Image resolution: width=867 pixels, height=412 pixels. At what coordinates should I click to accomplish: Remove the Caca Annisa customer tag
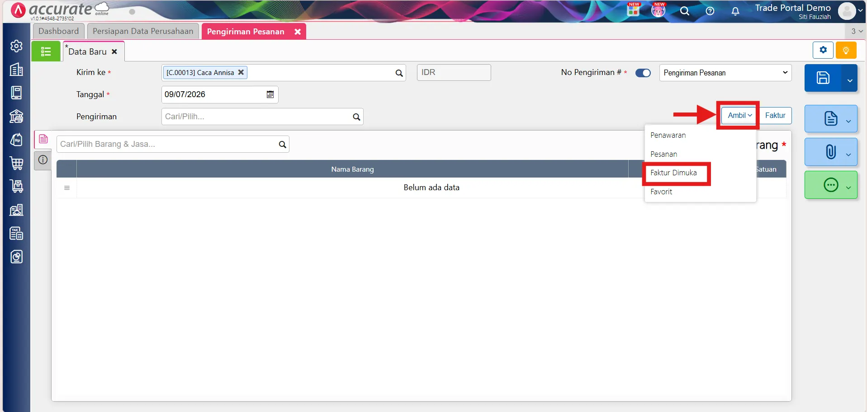click(241, 72)
